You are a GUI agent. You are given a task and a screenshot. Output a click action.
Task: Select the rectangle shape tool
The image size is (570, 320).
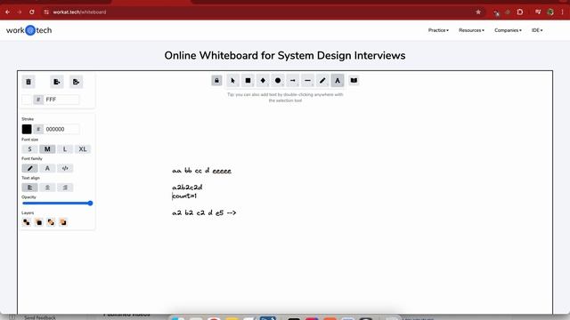click(x=248, y=81)
